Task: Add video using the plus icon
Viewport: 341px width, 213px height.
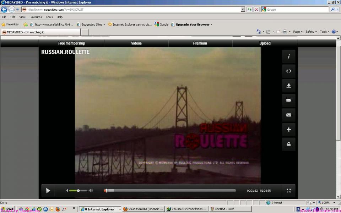Action: 288,130
